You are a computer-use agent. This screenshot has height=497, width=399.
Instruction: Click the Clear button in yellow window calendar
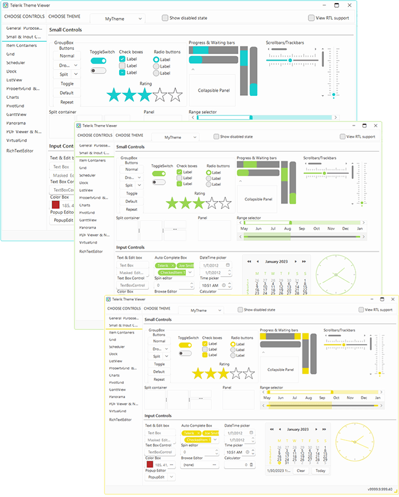coord(301,471)
